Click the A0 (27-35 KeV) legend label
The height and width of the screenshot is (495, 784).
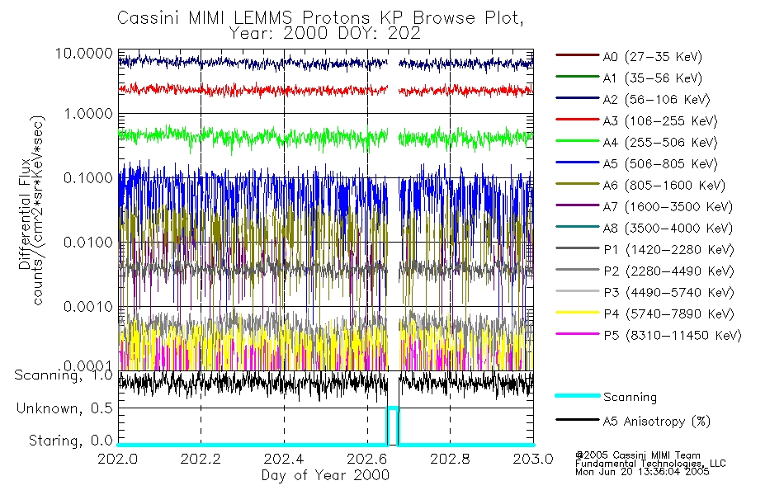(652, 57)
